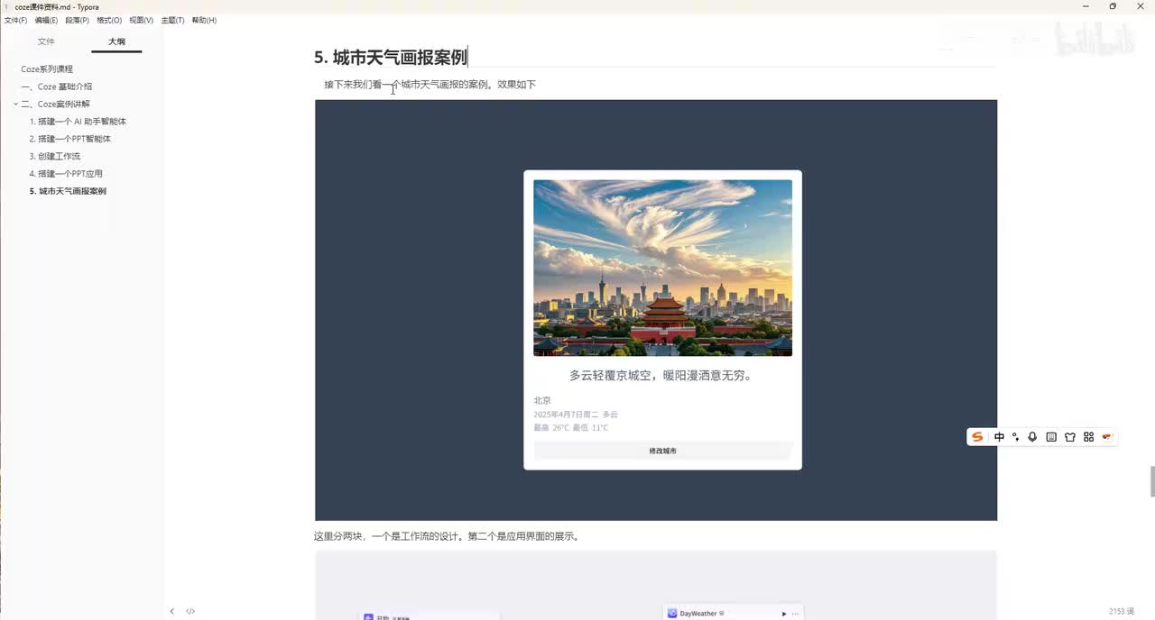Open the 主题(T) menu
Screen dimensions: 1155x620
(x=172, y=20)
